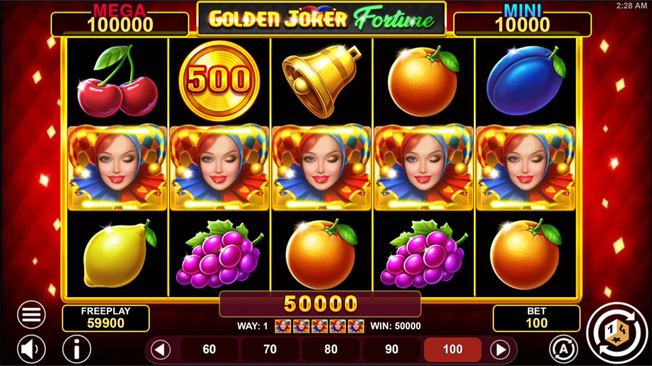Viewport: 652px width, 366px height.
Task: Open the hamburger menu
Action: coord(32,314)
